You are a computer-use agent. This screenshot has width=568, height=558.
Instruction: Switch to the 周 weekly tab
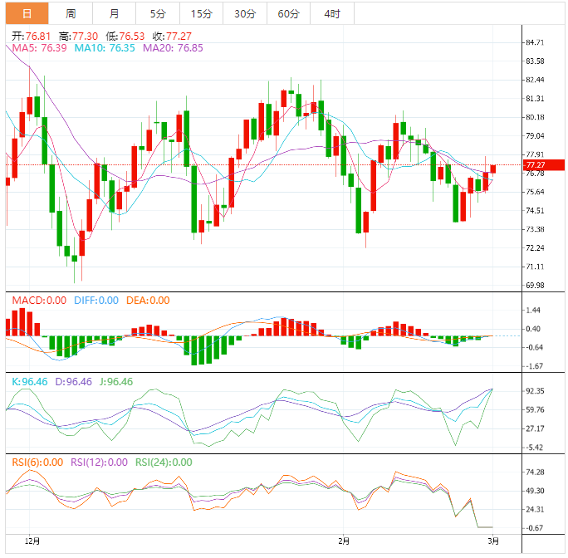71,13
